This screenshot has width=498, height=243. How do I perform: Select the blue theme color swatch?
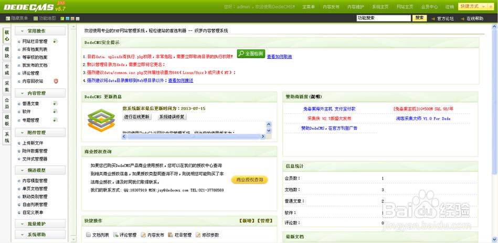pyautogui.click(x=68, y=18)
